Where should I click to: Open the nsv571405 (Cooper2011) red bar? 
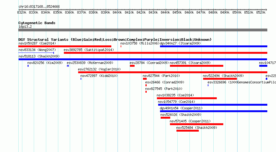197,124
